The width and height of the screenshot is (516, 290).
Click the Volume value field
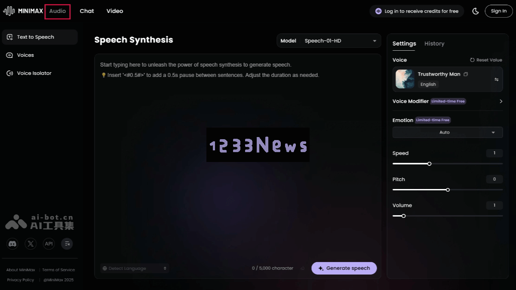[494, 205]
